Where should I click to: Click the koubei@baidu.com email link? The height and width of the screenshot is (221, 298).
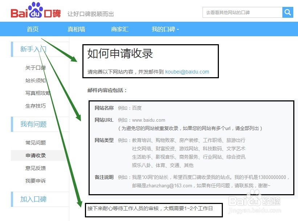(x=187, y=72)
